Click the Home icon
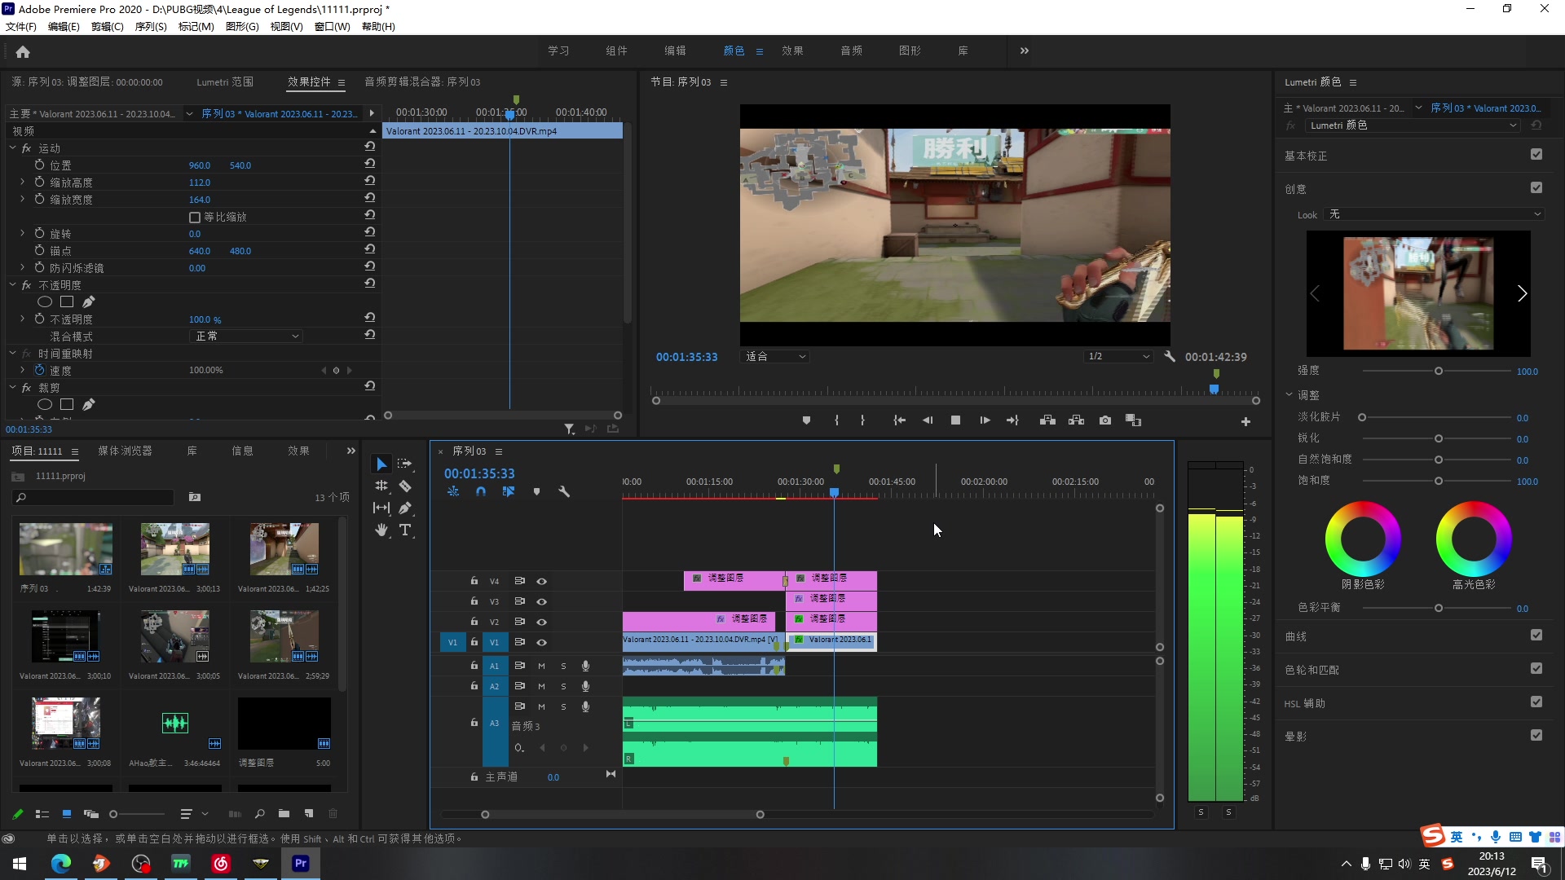The image size is (1565, 880). point(23,51)
